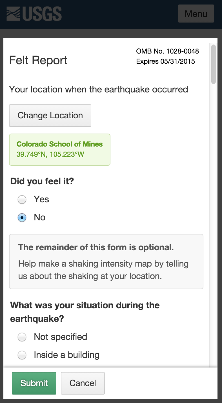Click the 'remainder of this form is optional' notice

tap(96, 247)
